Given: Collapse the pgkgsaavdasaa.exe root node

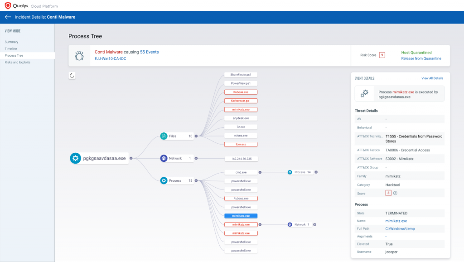Looking at the screenshot, I should pyautogui.click(x=131, y=158).
